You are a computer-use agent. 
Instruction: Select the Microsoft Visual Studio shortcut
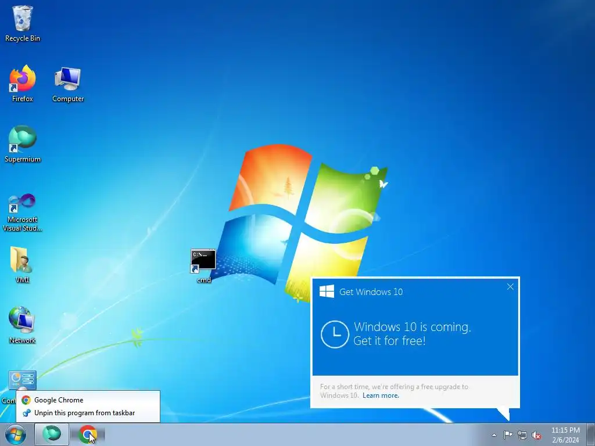(x=23, y=213)
